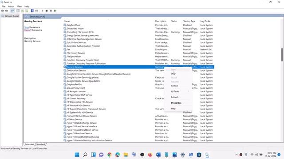Click the Restart Service icon in toolbar
This screenshot has width=284, height=159.
coord(55,11)
